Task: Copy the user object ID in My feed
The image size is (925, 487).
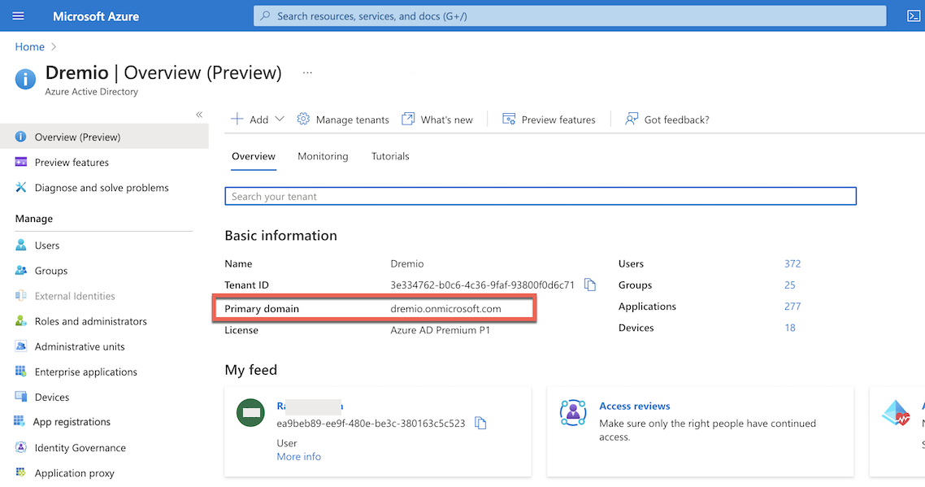Action: point(480,424)
